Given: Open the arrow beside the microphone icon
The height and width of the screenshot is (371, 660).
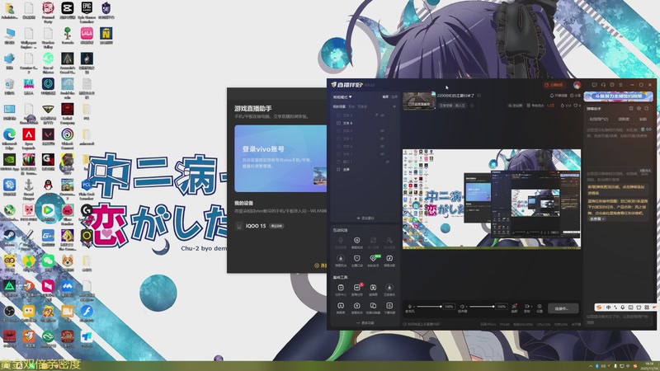Looking at the screenshot, I should pyautogui.click(x=414, y=307).
